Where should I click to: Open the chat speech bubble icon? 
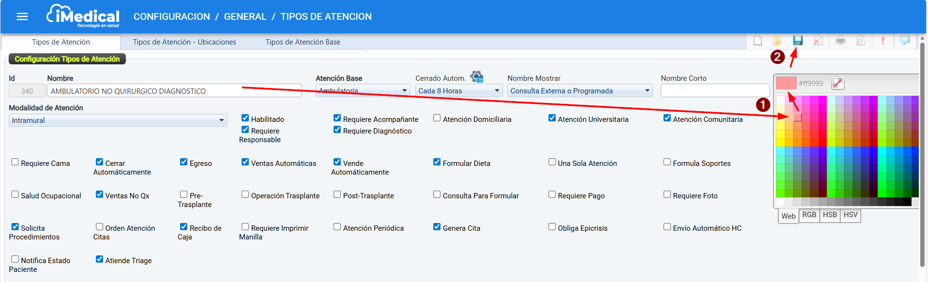point(904,41)
